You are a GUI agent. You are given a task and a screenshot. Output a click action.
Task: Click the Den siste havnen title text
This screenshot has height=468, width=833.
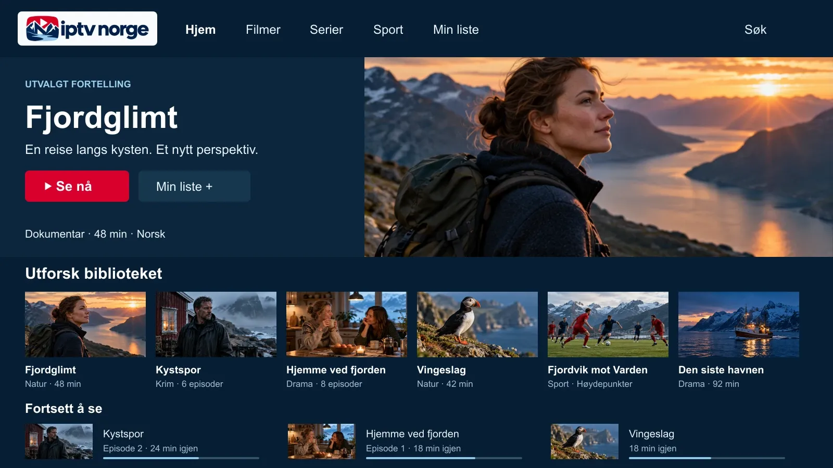(x=721, y=370)
